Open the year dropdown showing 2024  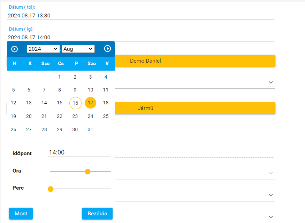43,49
